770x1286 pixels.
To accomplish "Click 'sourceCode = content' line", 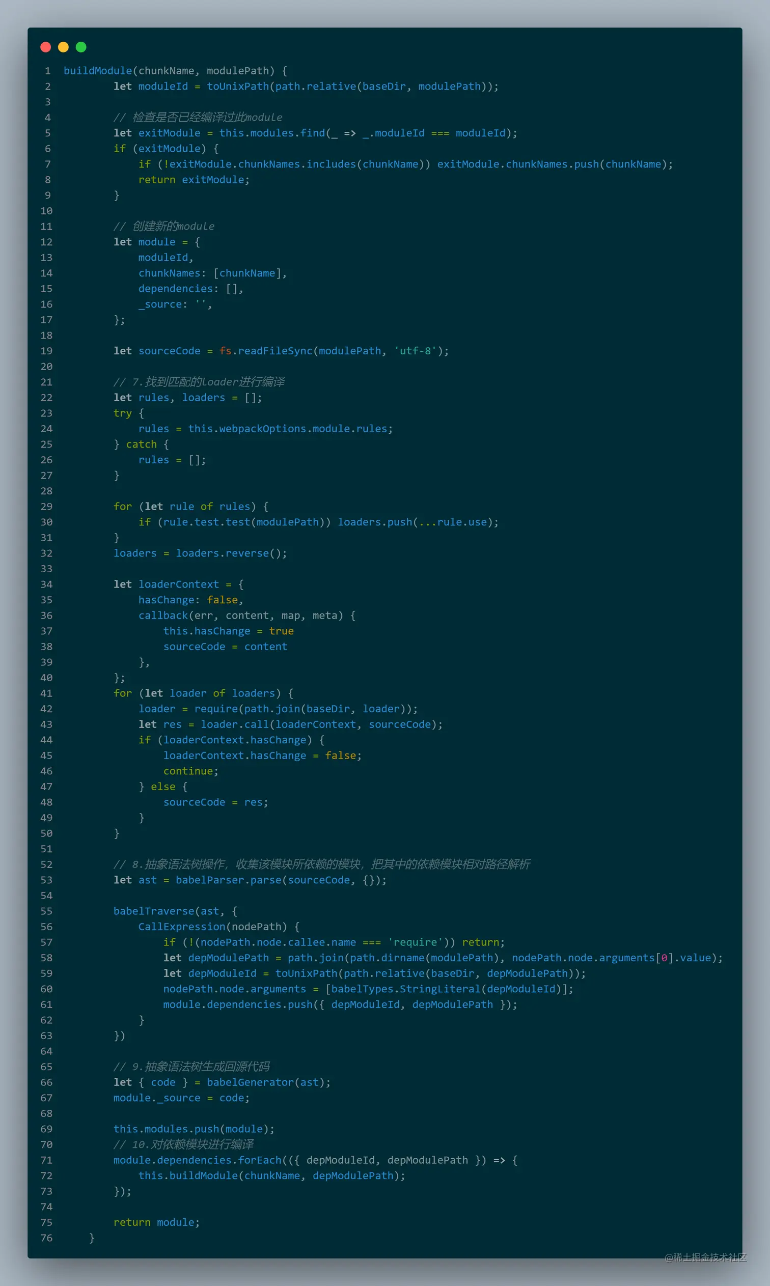I will (225, 646).
